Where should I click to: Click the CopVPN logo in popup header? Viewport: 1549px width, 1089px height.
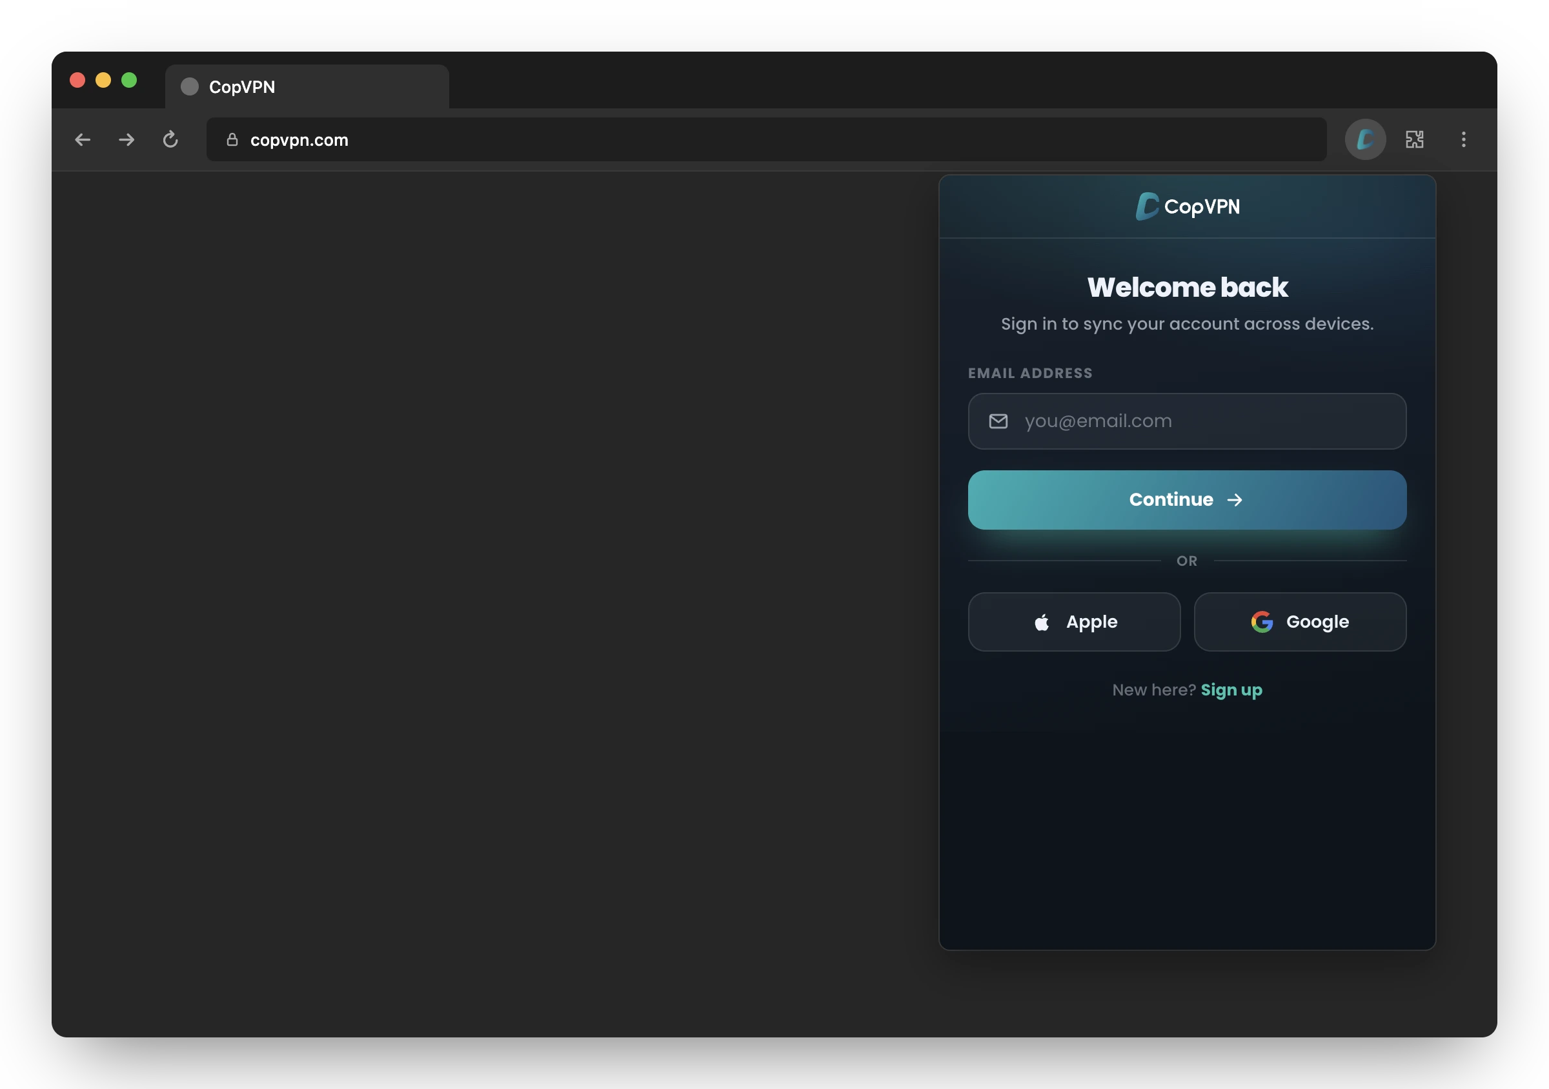(x=1187, y=206)
